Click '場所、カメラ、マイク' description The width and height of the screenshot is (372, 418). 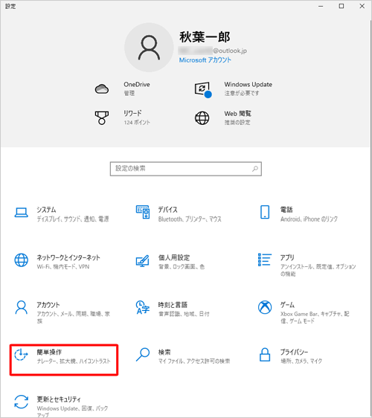coord(301,361)
